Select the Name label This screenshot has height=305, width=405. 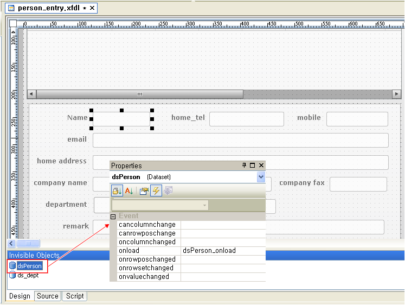click(77, 118)
